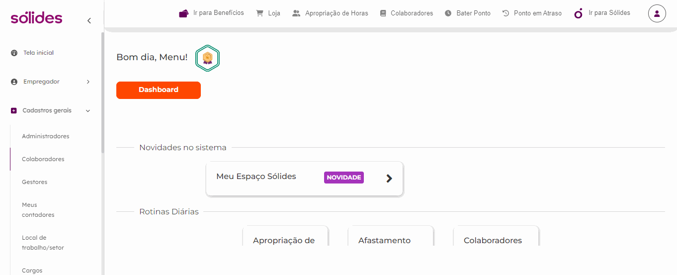The height and width of the screenshot is (275, 677).
Task: Click the sidebar vertical scrollbar
Action: (103, 92)
